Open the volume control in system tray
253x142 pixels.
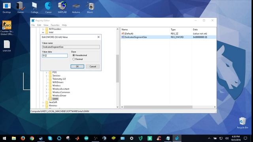[x=227, y=138]
